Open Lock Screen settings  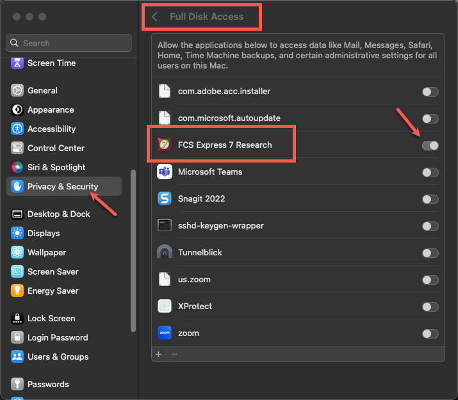(64, 318)
